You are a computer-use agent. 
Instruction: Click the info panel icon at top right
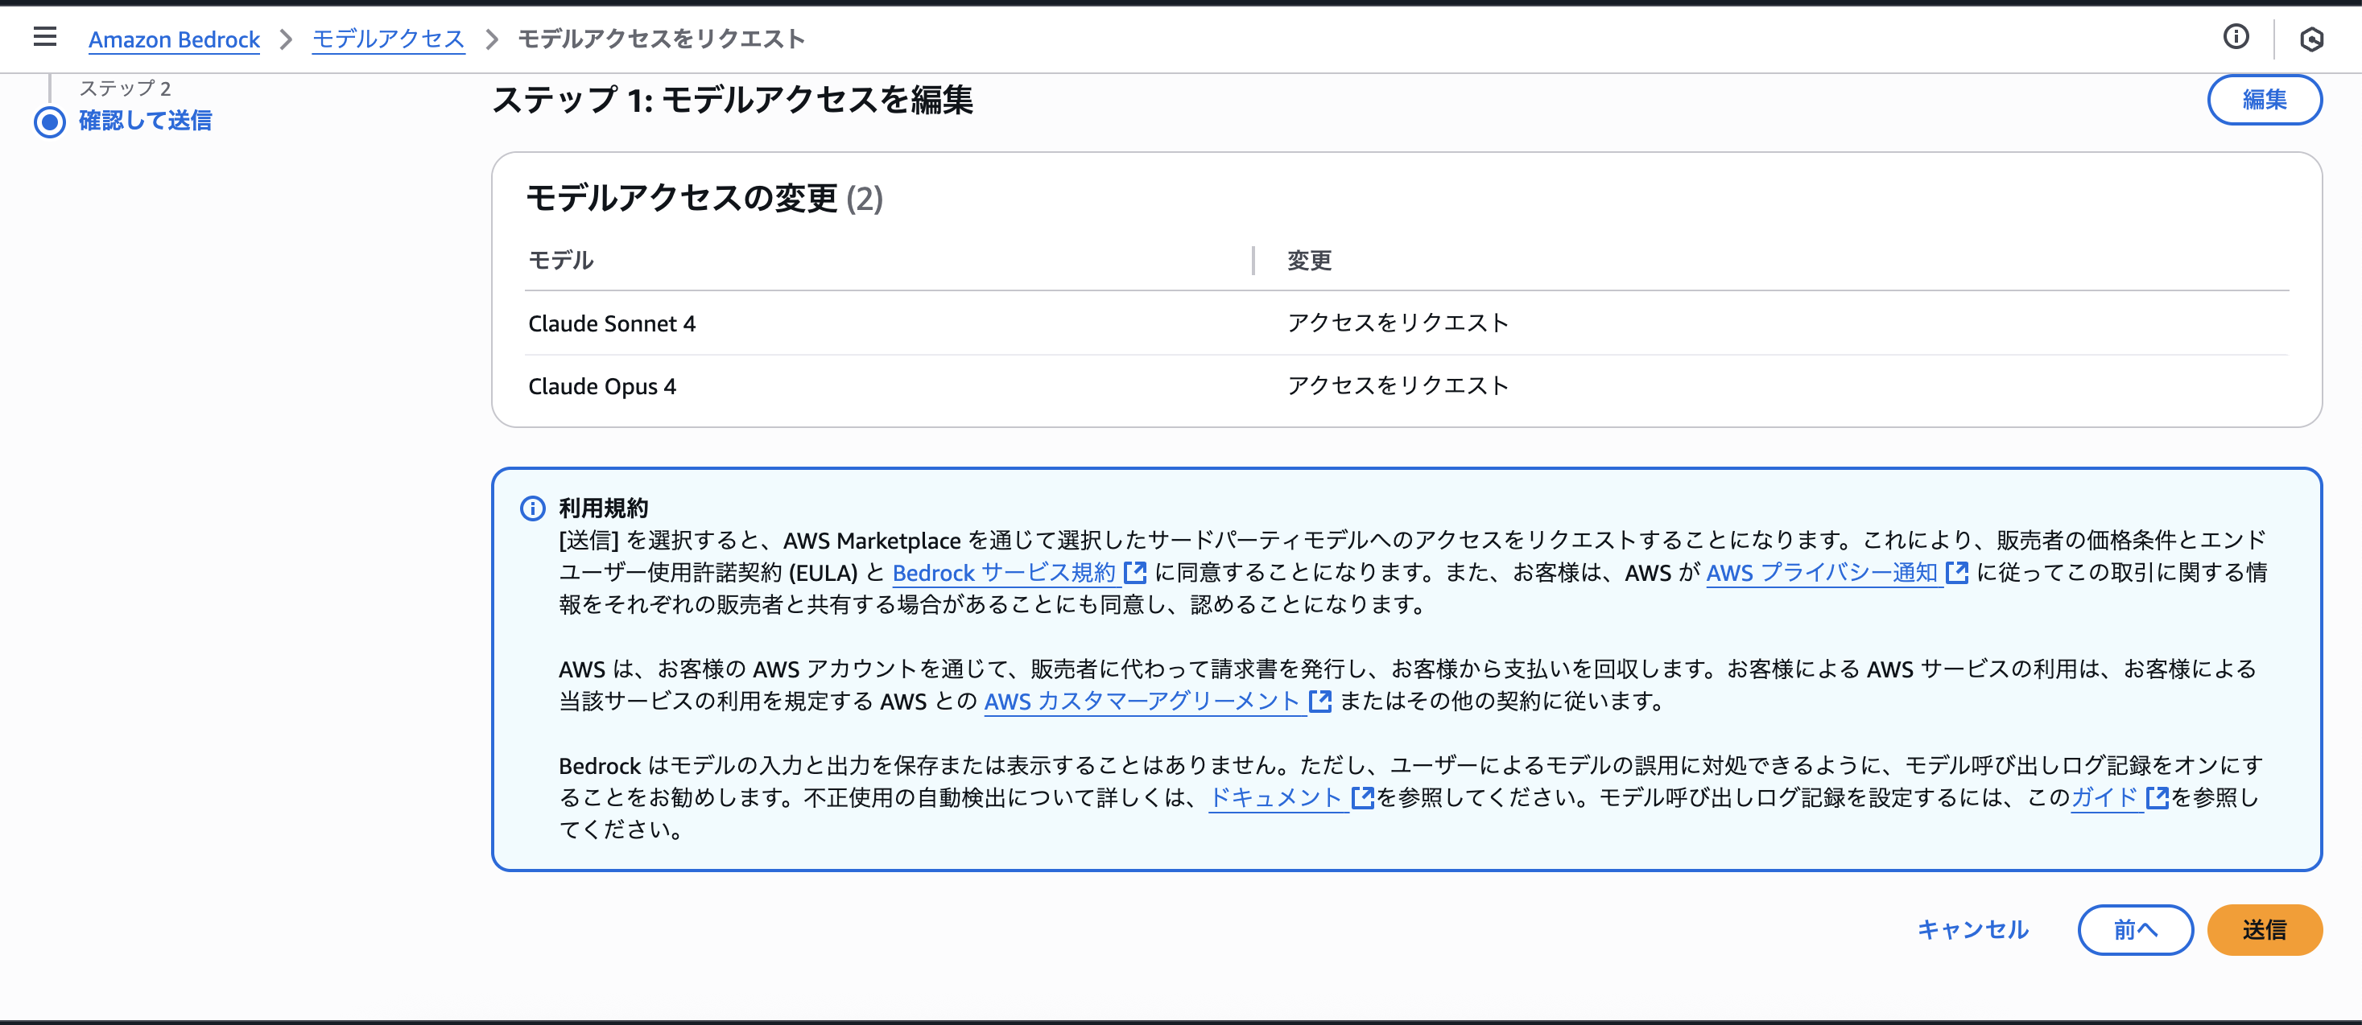tap(2236, 37)
